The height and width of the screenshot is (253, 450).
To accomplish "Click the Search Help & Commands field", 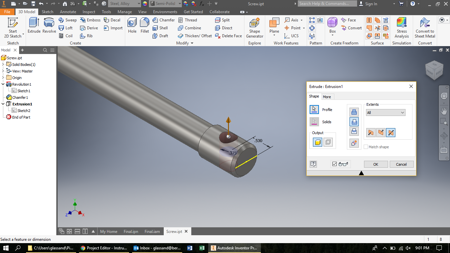I will point(327,4).
